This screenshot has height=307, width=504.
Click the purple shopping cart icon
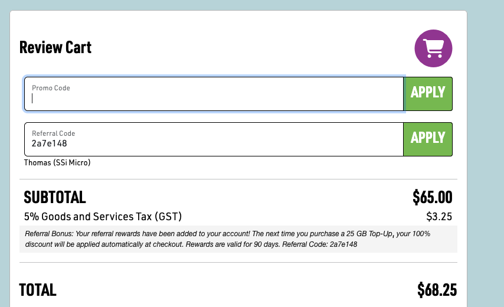tap(433, 48)
